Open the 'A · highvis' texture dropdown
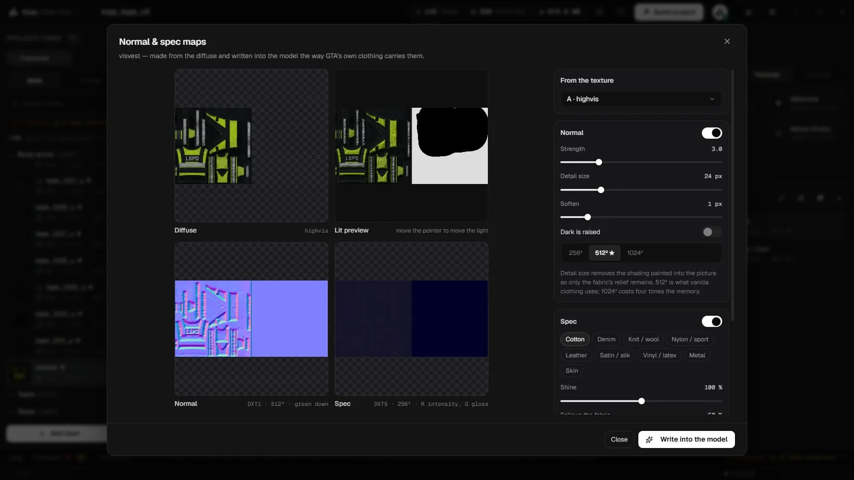854x480 pixels. [640, 99]
